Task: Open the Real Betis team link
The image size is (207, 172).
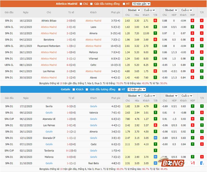Action: (93, 163)
